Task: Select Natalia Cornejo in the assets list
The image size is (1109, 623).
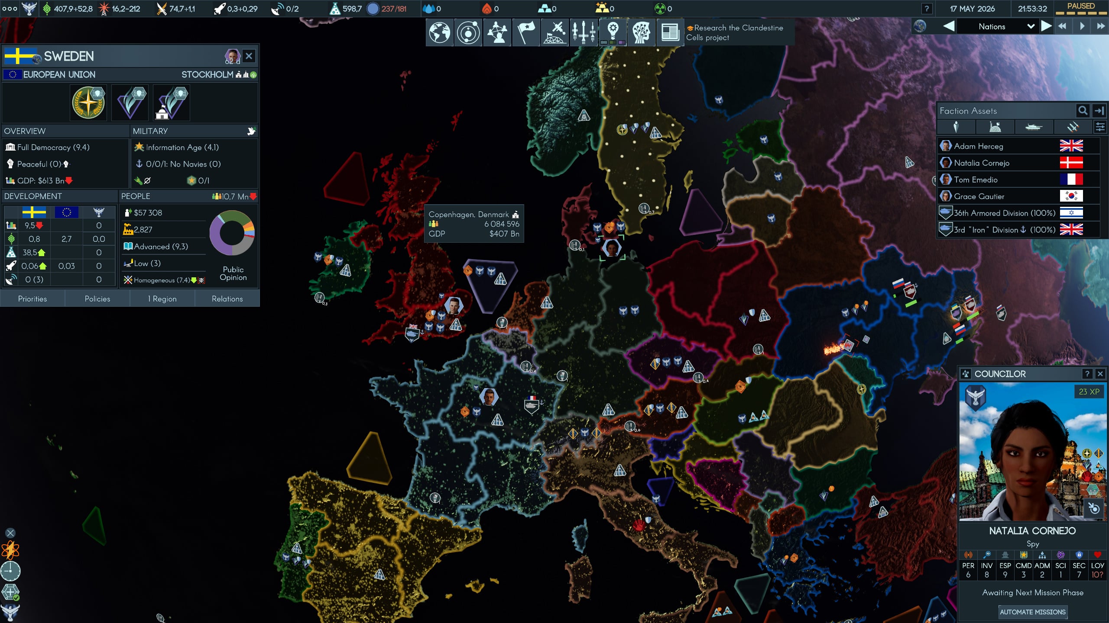Action: [982, 163]
